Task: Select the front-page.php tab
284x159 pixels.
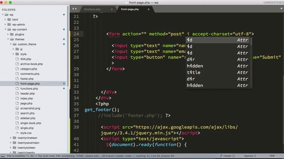Action: click(130, 9)
